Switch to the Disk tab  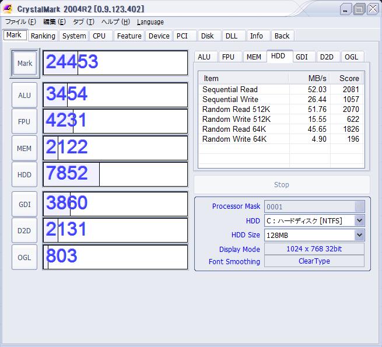click(x=209, y=36)
